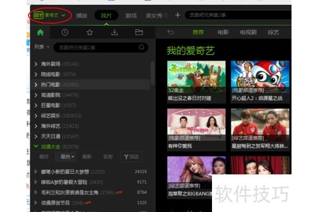Open the 列表 dropdown
Viewport: 318px width, 212px height.
coord(41,47)
